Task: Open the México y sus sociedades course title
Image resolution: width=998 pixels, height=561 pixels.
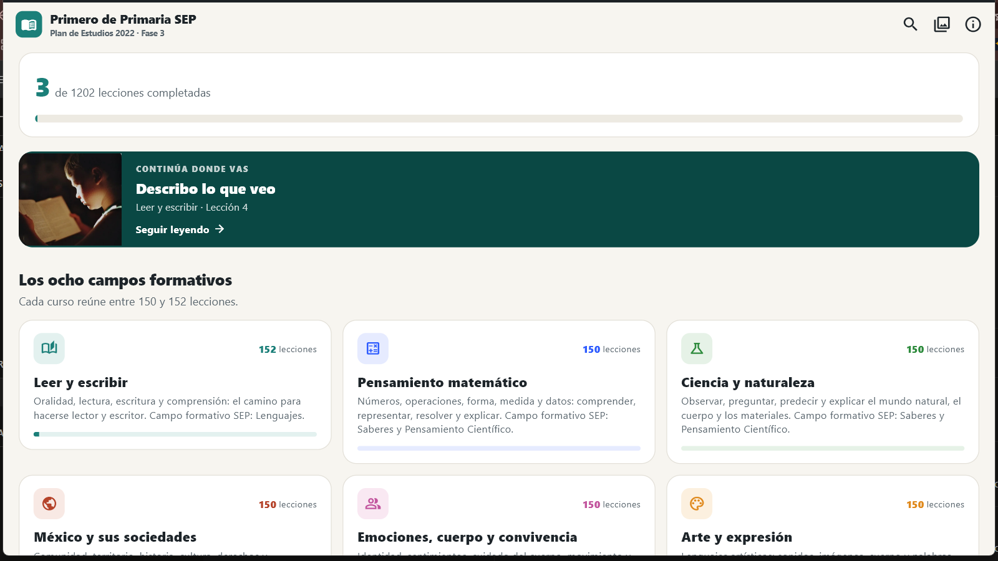Action: point(115,537)
